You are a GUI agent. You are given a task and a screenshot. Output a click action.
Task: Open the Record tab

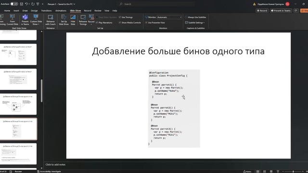88,11
